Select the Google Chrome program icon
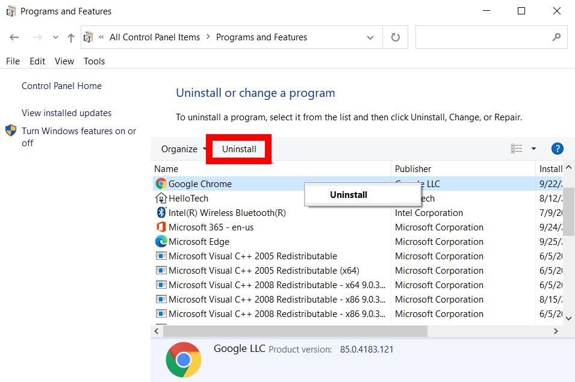The height and width of the screenshot is (382, 575). [x=160, y=183]
